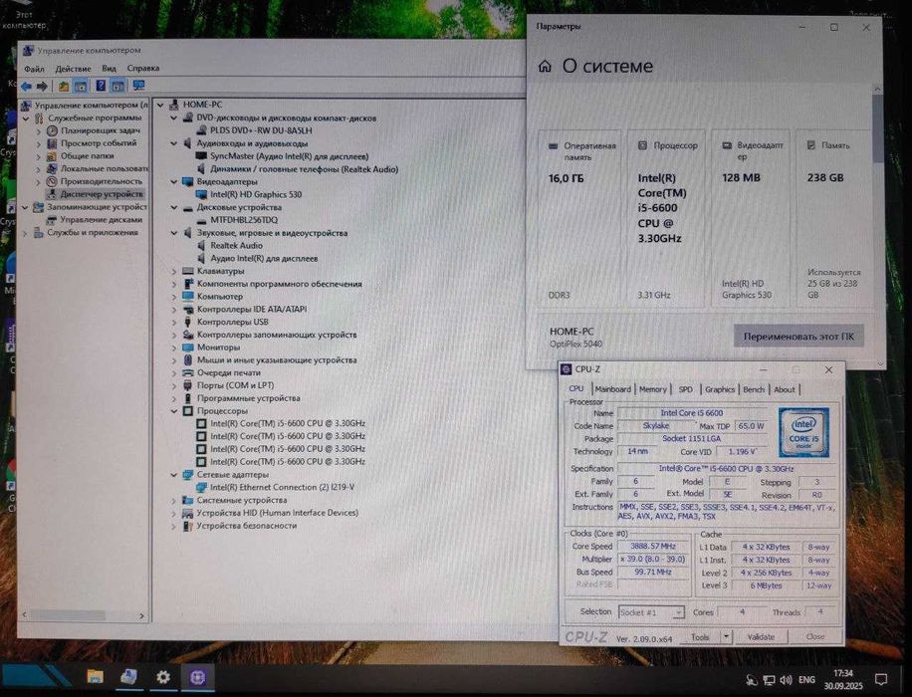The height and width of the screenshot is (697, 912).
Task: Click left arrow of left pane horizontal scrollbar
Action: tap(25, 615)
